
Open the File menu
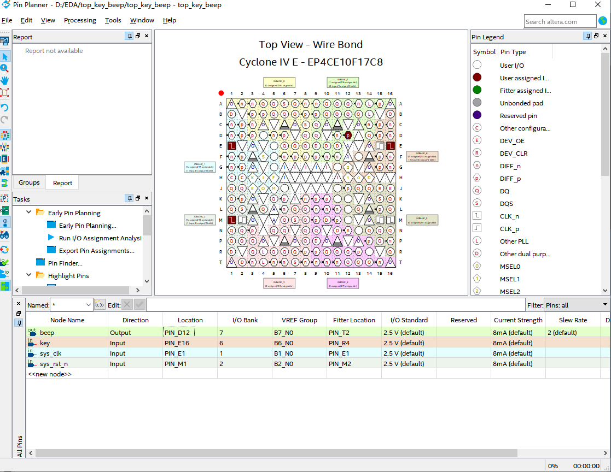[7, 20]
